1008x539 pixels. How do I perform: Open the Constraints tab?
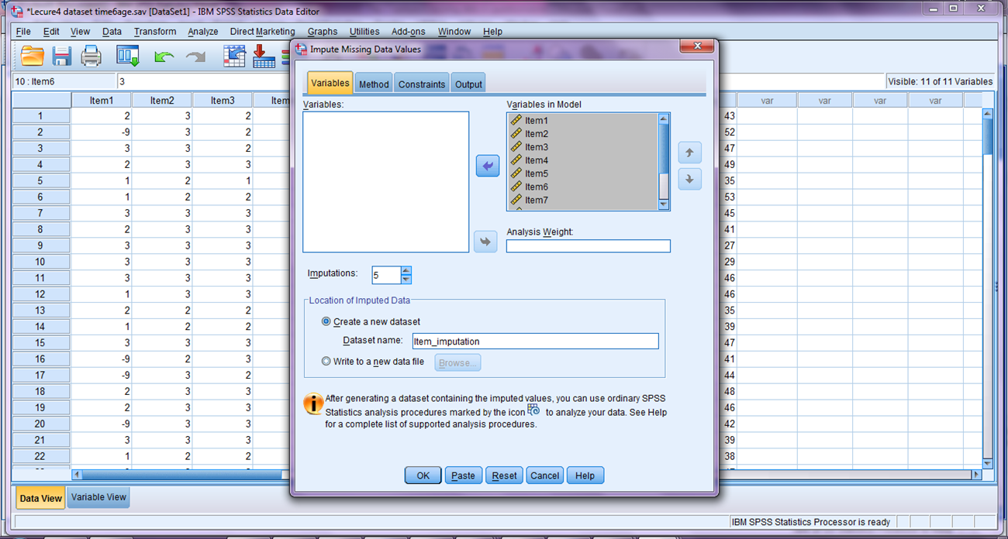[x=422, y=84]
